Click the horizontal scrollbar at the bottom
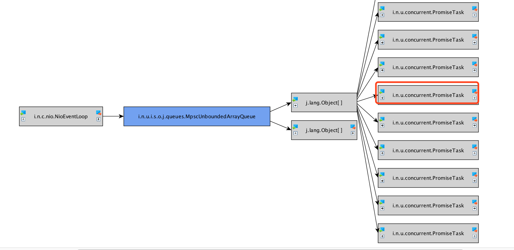Viewport: 514px width, 250px height. tap(270, 249)
